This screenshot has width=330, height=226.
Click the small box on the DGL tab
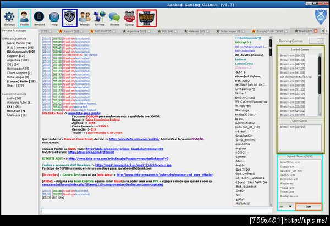click(175, 31)
